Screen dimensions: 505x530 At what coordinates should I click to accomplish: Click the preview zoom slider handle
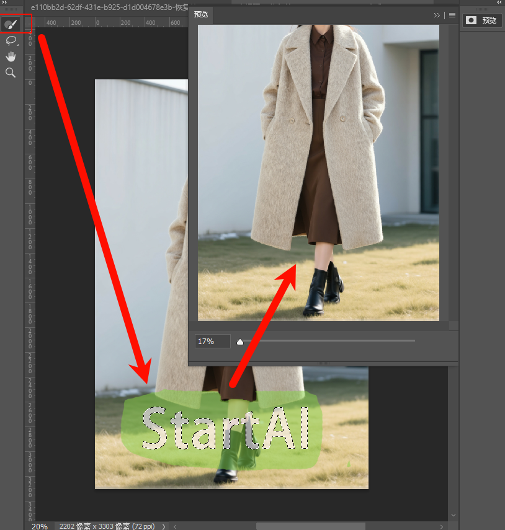pyautogui.click(x=240, y=342)
